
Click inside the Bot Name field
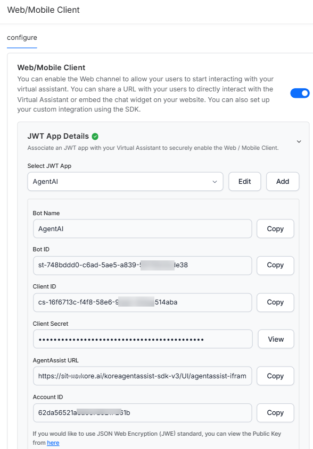[143, 229]
